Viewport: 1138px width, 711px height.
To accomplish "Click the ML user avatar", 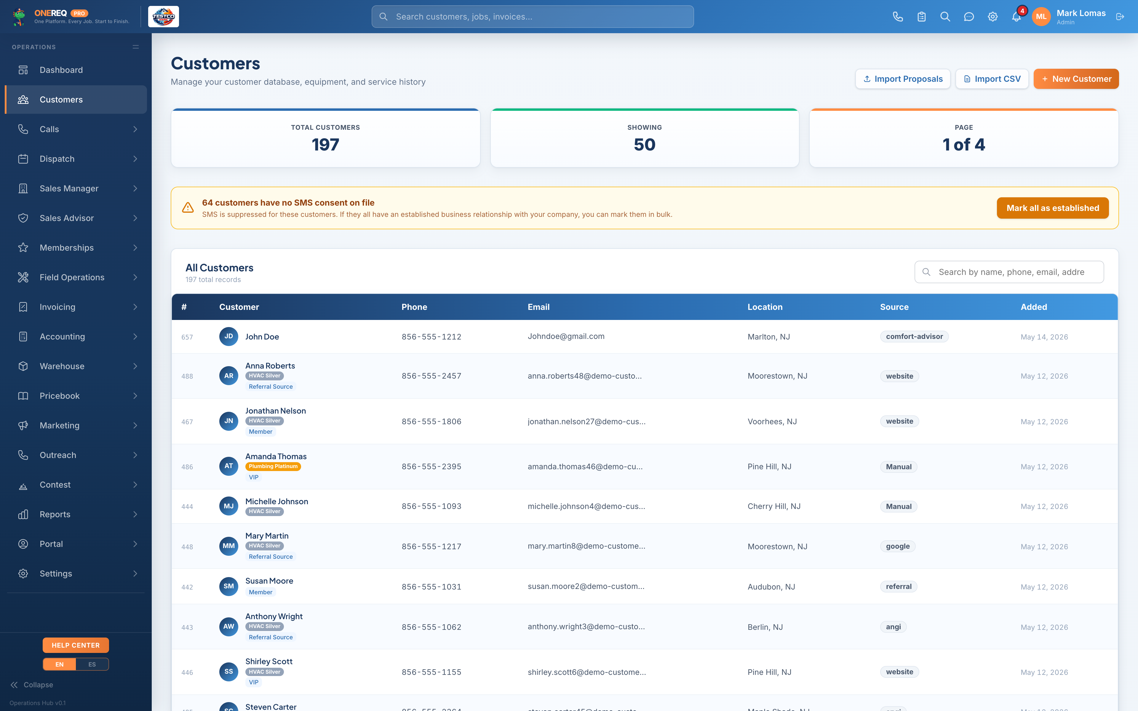I will 1041,17.
